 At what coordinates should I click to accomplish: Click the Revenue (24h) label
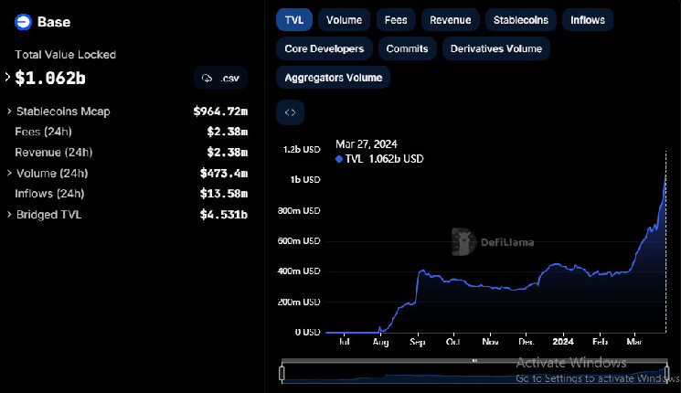pos(54,153)
